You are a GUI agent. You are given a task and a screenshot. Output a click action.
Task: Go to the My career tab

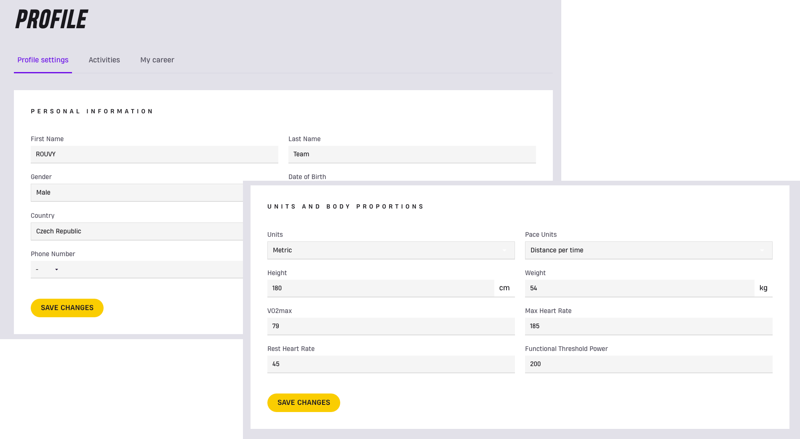[157, 60]
